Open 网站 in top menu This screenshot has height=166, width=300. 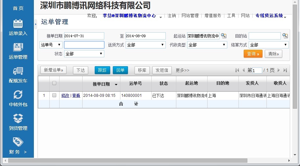coord(245,15)
